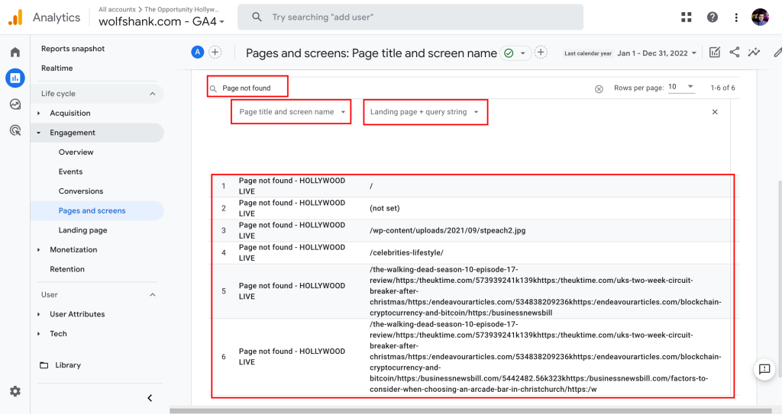This screenshot has width=782, height=414.
Task: Open Reports snapshot
Action: 73,49
